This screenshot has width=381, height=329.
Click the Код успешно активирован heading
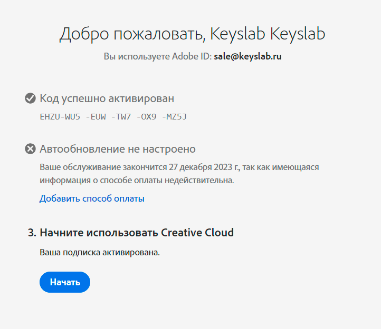tap(107, 98)
